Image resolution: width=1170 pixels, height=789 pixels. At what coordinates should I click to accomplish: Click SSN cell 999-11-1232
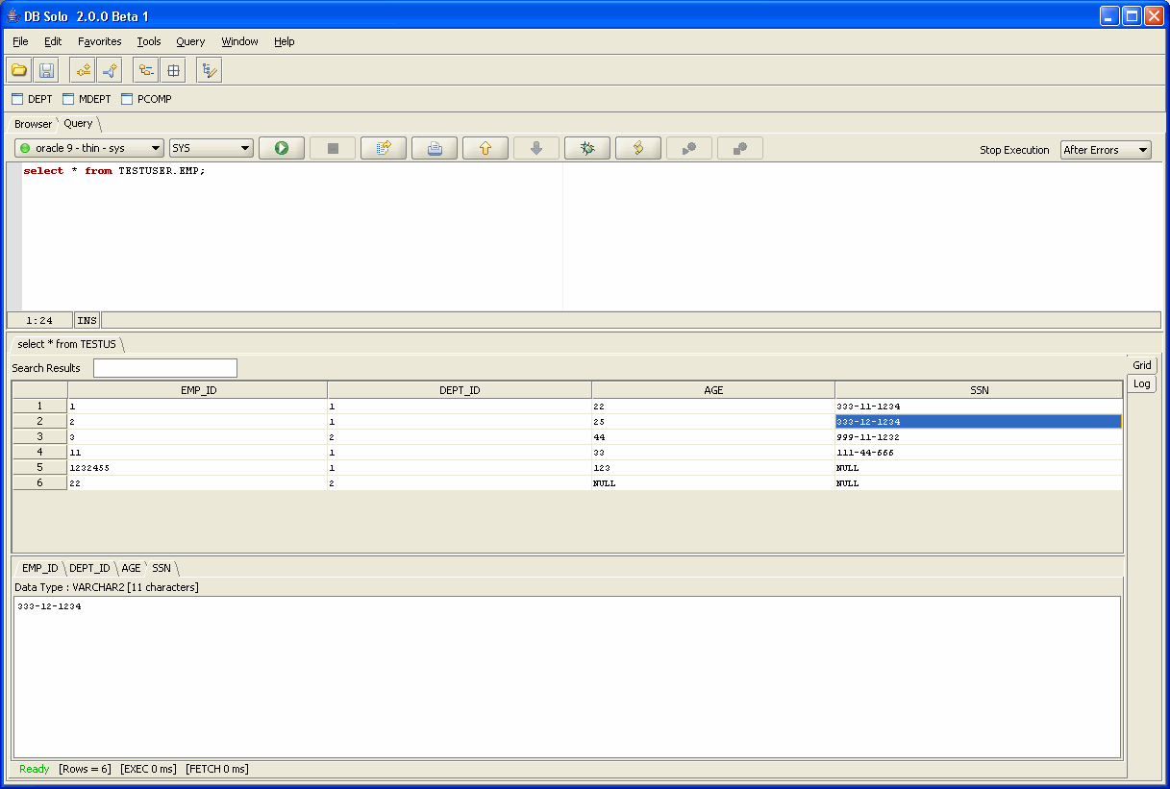coord(979,437)
